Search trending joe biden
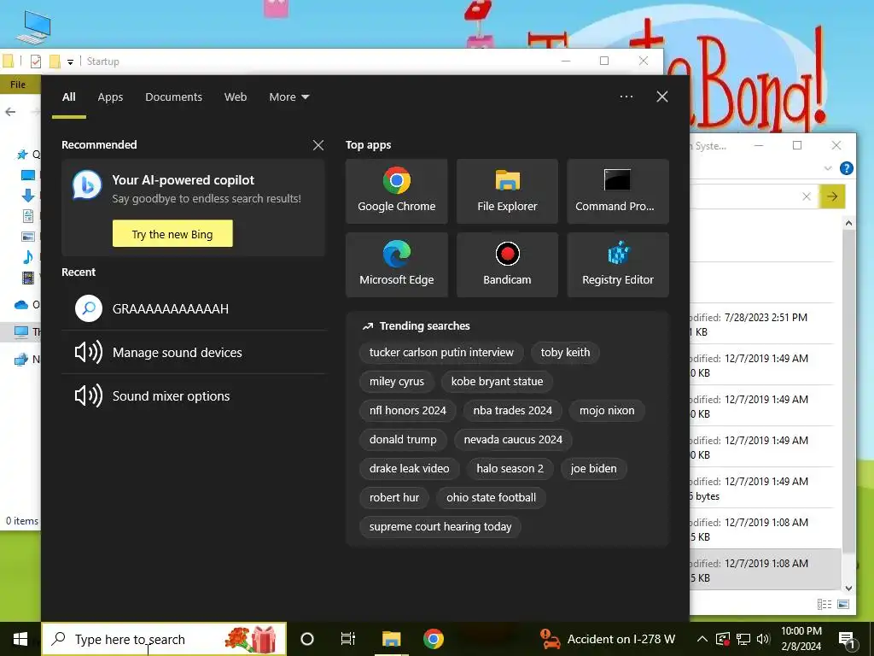This screenshot has height=656, width=874. point(593,468)
